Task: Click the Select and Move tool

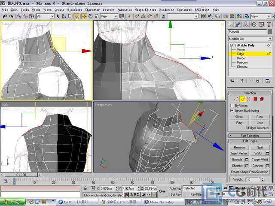Action: pyautogui.click(x=84, y=16)
